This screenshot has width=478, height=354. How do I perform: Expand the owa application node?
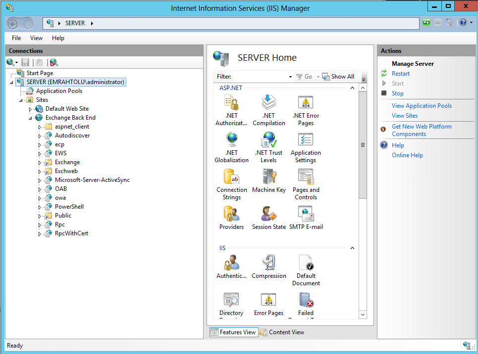[x=40, y=198]
